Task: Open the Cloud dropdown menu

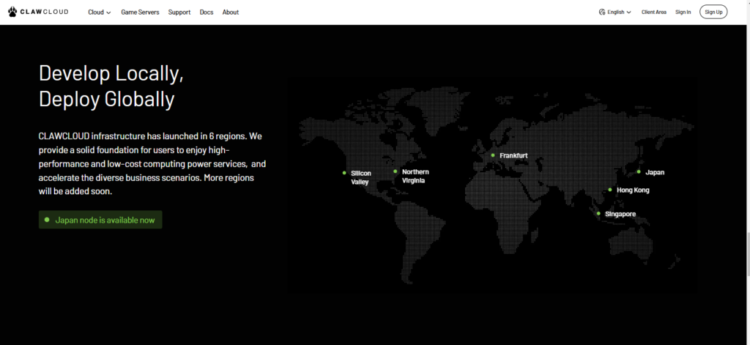Action: tap(100, 12)
